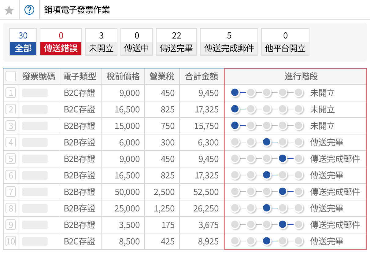Click the red 傳送錯誤 filter button
This screenshot has height=253, width=370.
click(61, 41)
